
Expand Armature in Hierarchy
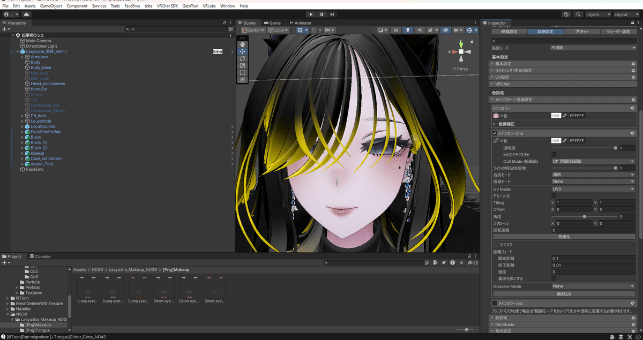pos(23,57)
